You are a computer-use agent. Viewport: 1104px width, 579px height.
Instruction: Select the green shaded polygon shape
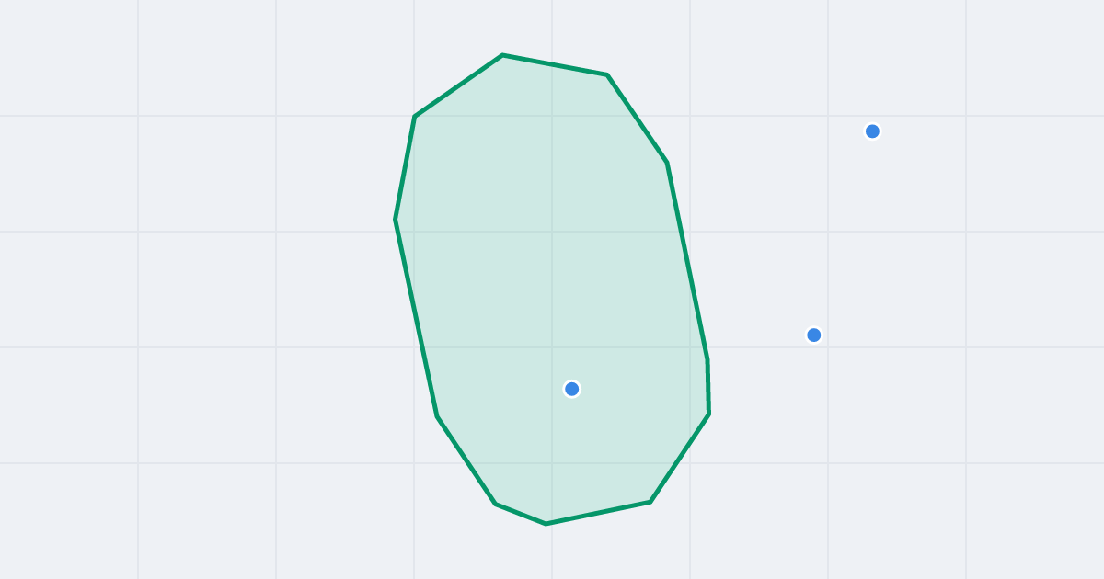(x=552, y=289)
